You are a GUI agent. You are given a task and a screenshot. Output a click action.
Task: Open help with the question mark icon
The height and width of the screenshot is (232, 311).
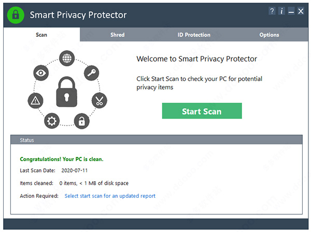pos(272,11)
